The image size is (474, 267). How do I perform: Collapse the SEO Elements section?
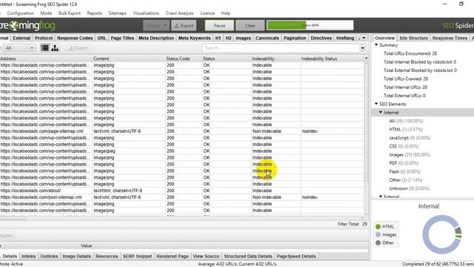376,104
